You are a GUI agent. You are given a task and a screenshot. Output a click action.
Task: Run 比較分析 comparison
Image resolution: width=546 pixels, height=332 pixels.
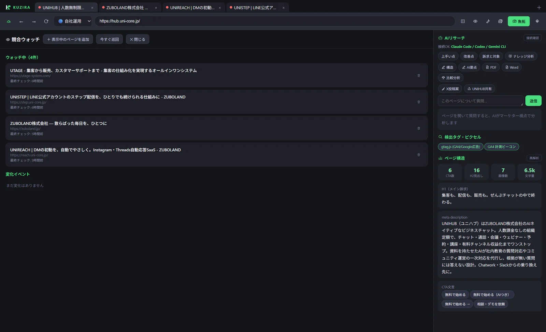click(x=451, y=78)
